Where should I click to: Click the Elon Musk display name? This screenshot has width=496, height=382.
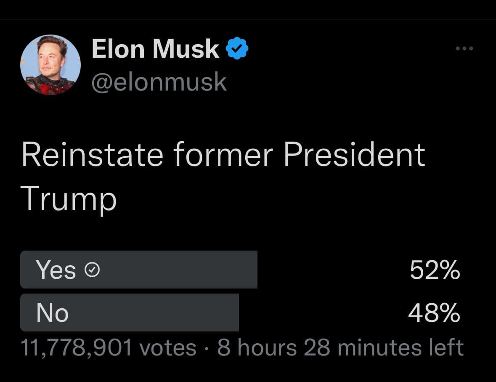(x=155, y=49)
